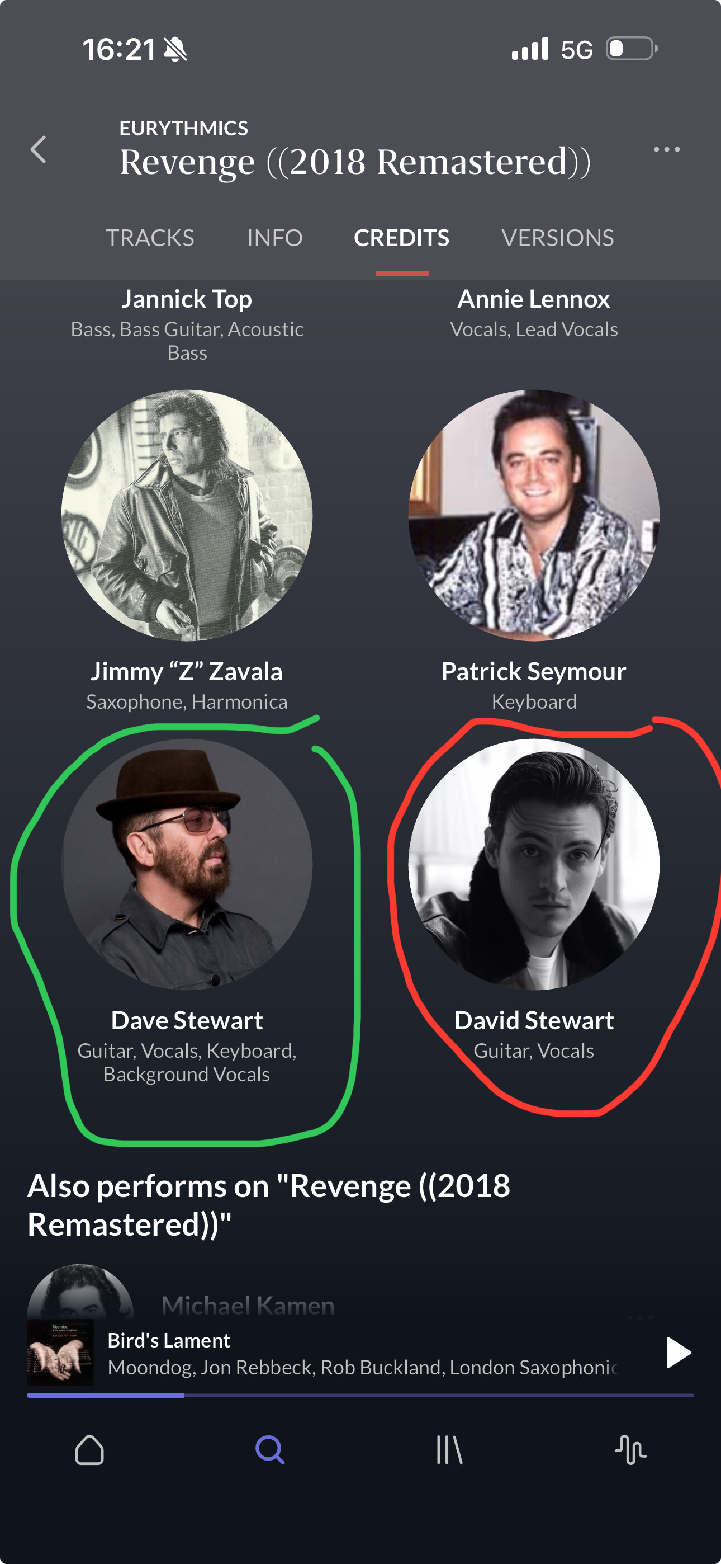Switch to the TRACKS tab
Image resolution: width=721 pixels, height=1564 pixels.
pyautogui.click(x=150, y=237)
